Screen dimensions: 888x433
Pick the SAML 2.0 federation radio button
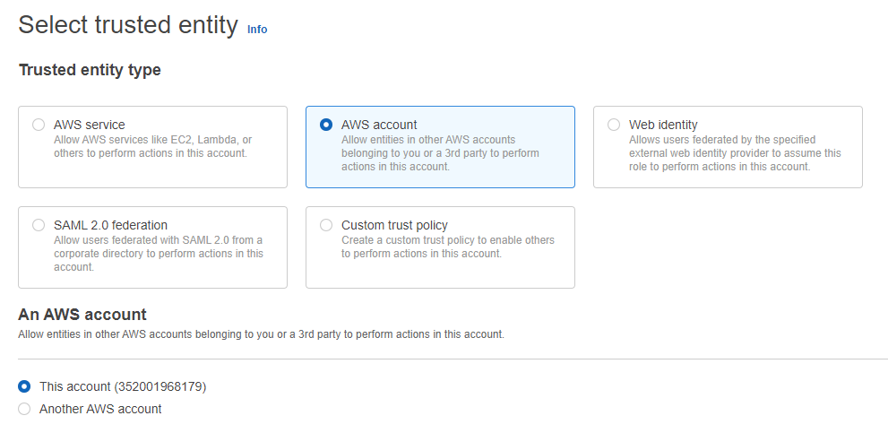(39, 225)
